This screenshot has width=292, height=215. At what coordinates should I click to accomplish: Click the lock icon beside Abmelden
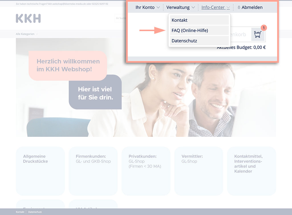pos(239,8)
